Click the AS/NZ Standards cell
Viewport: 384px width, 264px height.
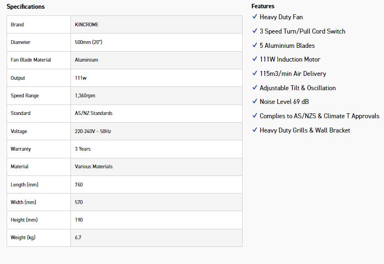click(x=94, y=113)
